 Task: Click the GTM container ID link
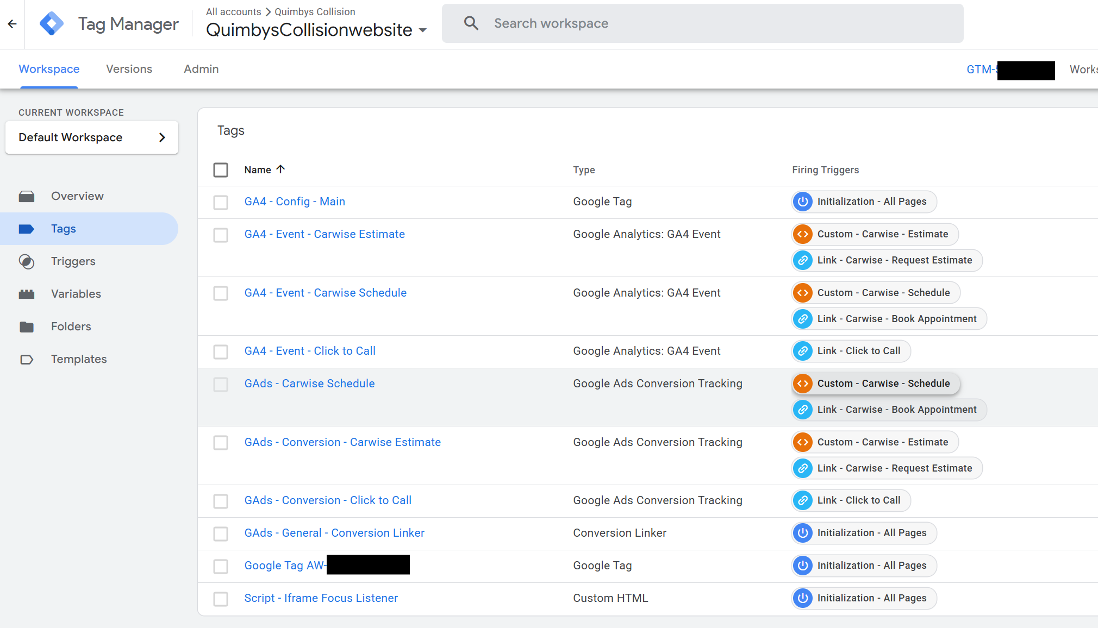click(1010, 70)
